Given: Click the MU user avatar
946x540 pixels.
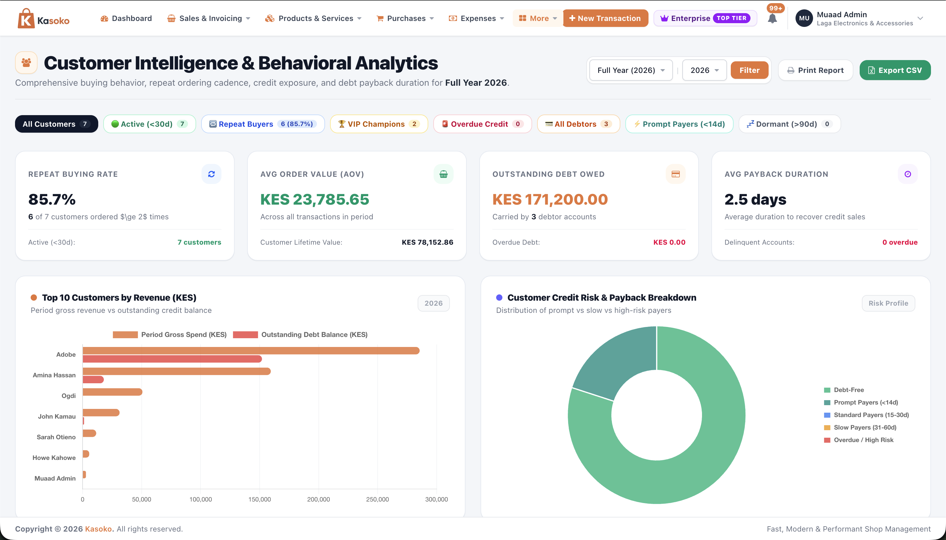Looking at the screenshot, I should (x=804, y=18).
